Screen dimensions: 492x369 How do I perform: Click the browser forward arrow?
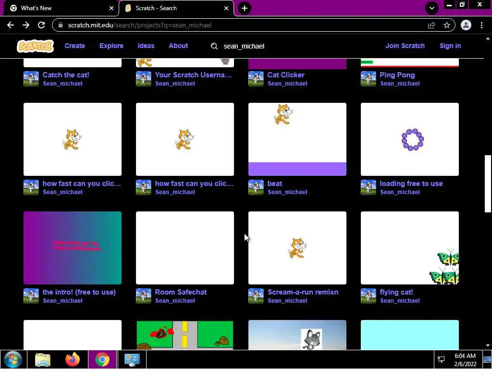coord(26,25)
